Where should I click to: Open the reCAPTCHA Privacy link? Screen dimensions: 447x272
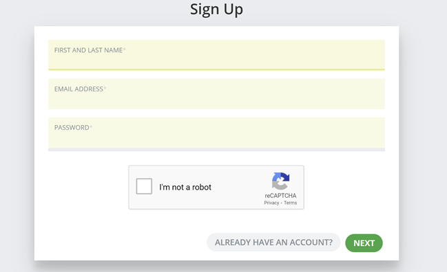271,203
